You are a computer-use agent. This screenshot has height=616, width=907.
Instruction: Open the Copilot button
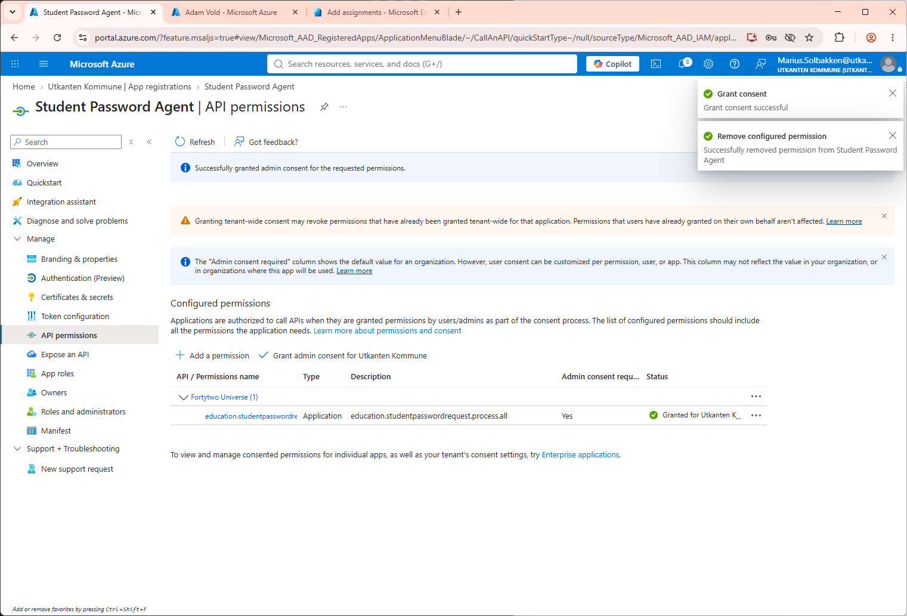[612, 64]
